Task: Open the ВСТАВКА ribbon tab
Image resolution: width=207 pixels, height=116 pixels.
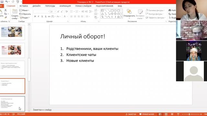Action: [24, 6]
